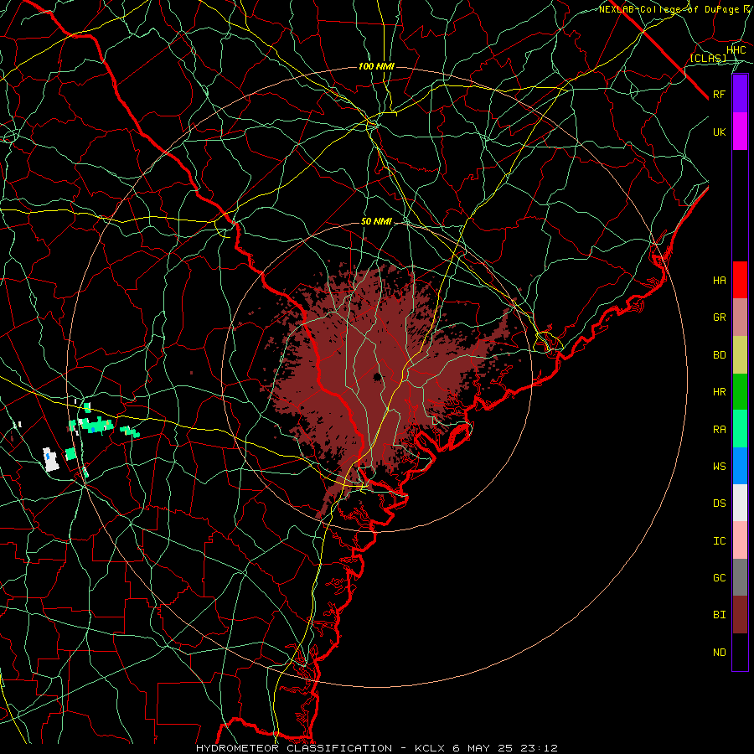Click the UK legend label
Screen dimensions: 754x754
point(719,132)
